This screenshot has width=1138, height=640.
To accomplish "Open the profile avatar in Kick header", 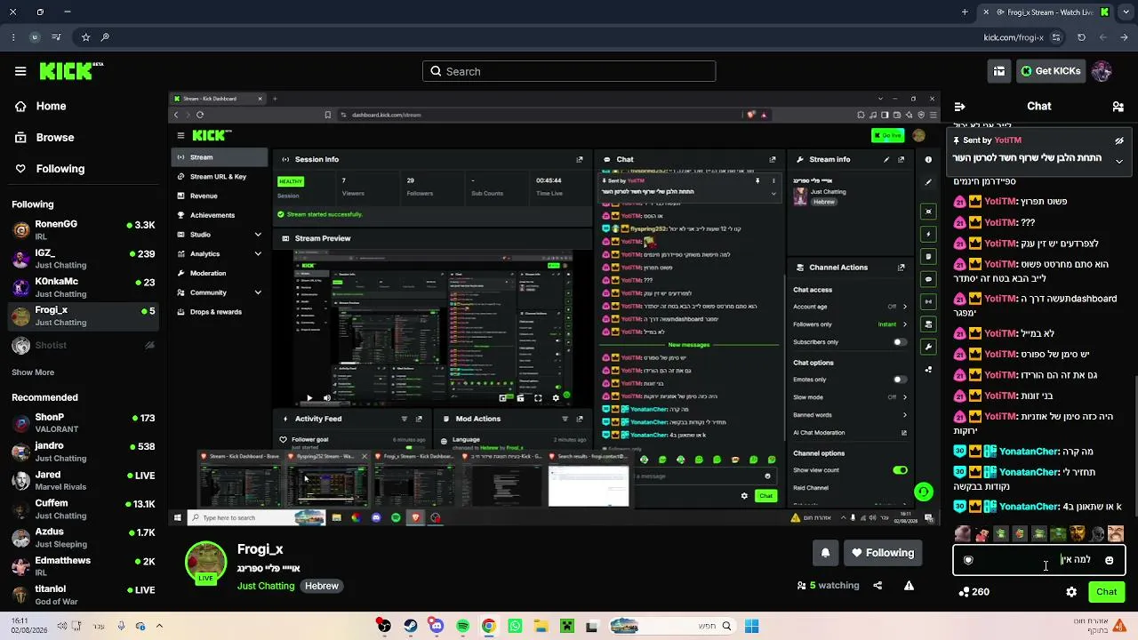I will pos(1102,71).
